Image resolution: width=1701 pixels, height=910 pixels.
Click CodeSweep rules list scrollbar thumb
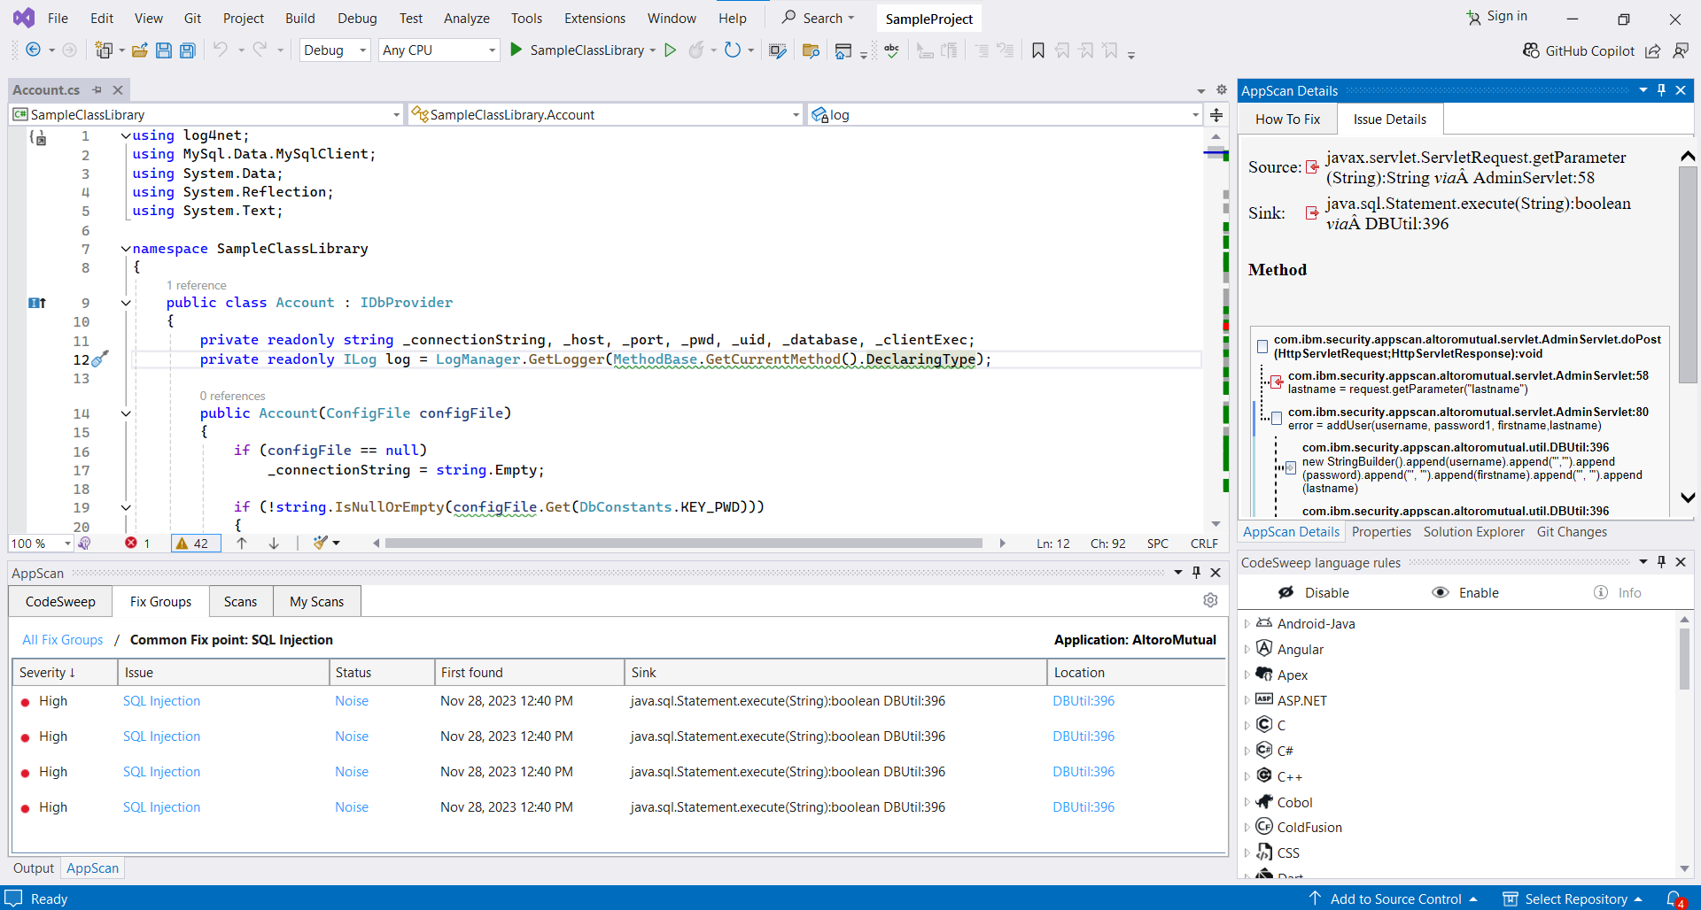[1684, 658]
